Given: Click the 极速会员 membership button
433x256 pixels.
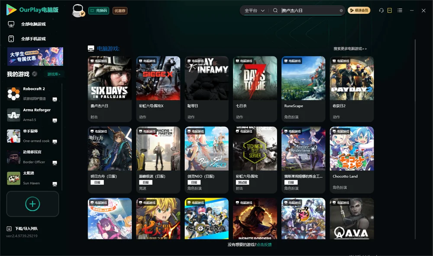Looking at the screenshot, I should pyautogui.click(x=359, y=10).
